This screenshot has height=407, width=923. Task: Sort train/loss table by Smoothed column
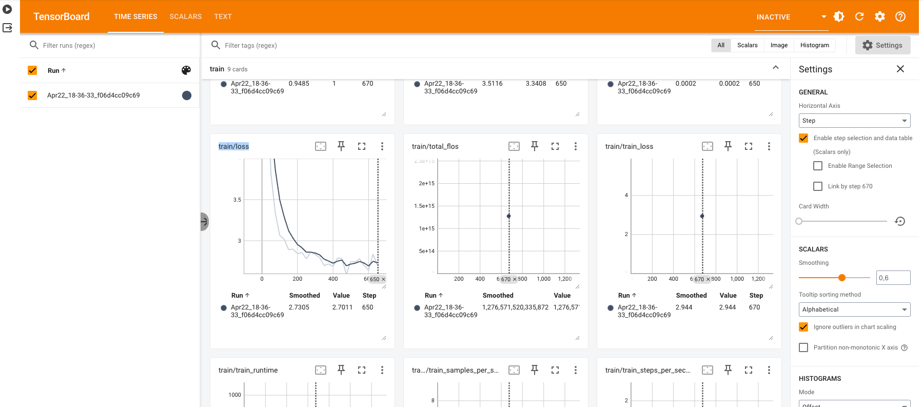[305, 296]
